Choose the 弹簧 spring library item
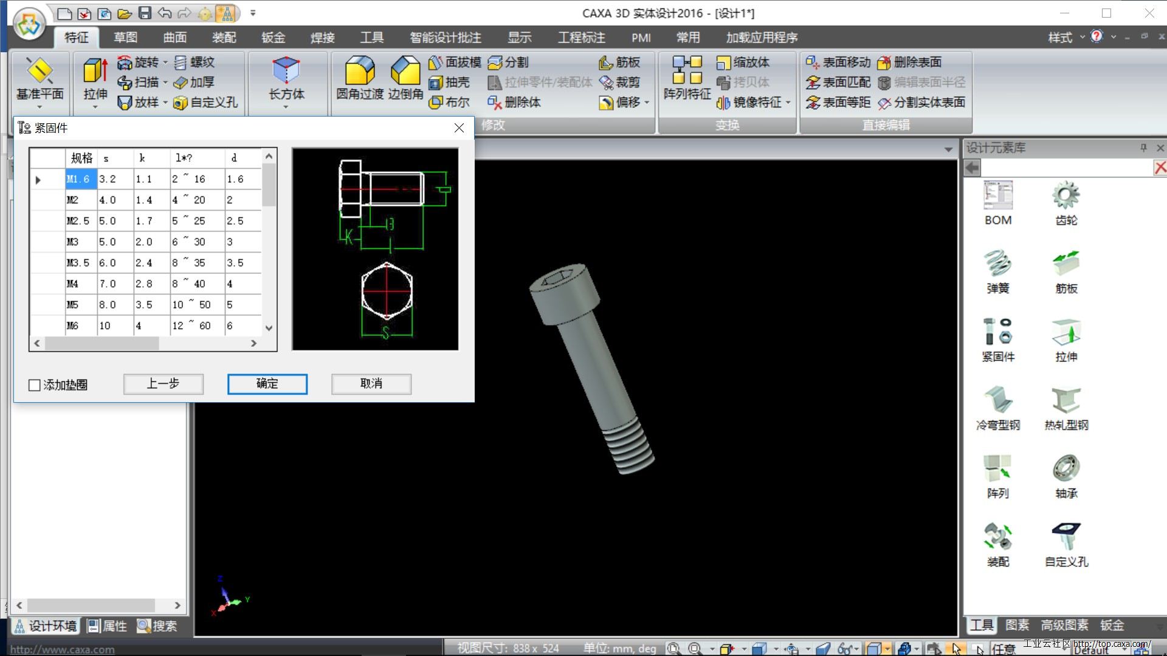The width and height of the screenshot is (1167, 656). tap(998, 272)
